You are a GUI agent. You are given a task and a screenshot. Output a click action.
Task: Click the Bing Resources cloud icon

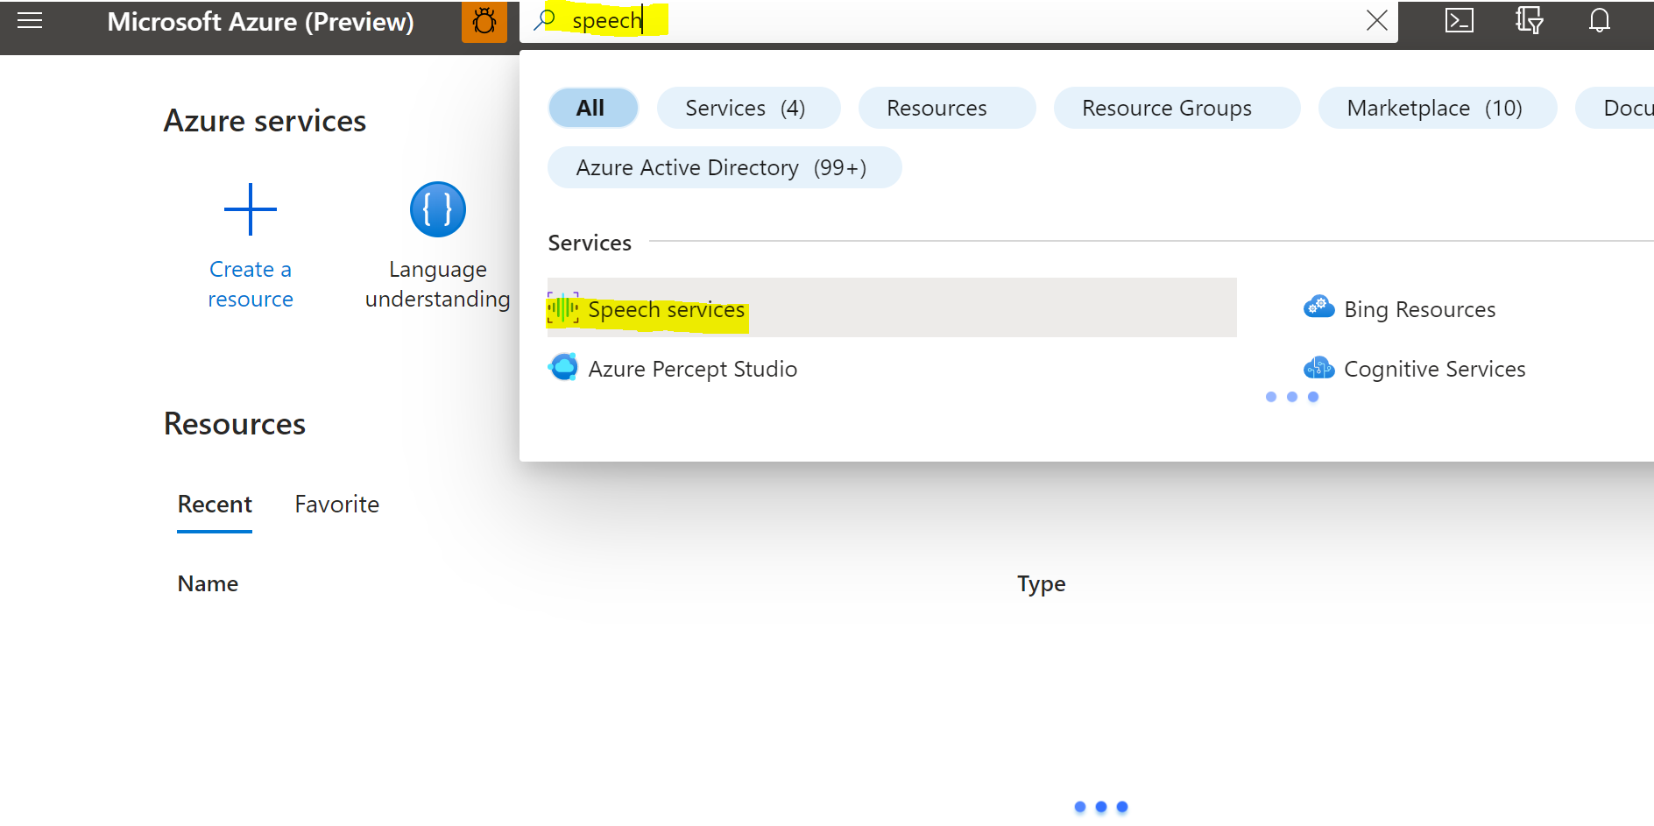coord(1319,307)
